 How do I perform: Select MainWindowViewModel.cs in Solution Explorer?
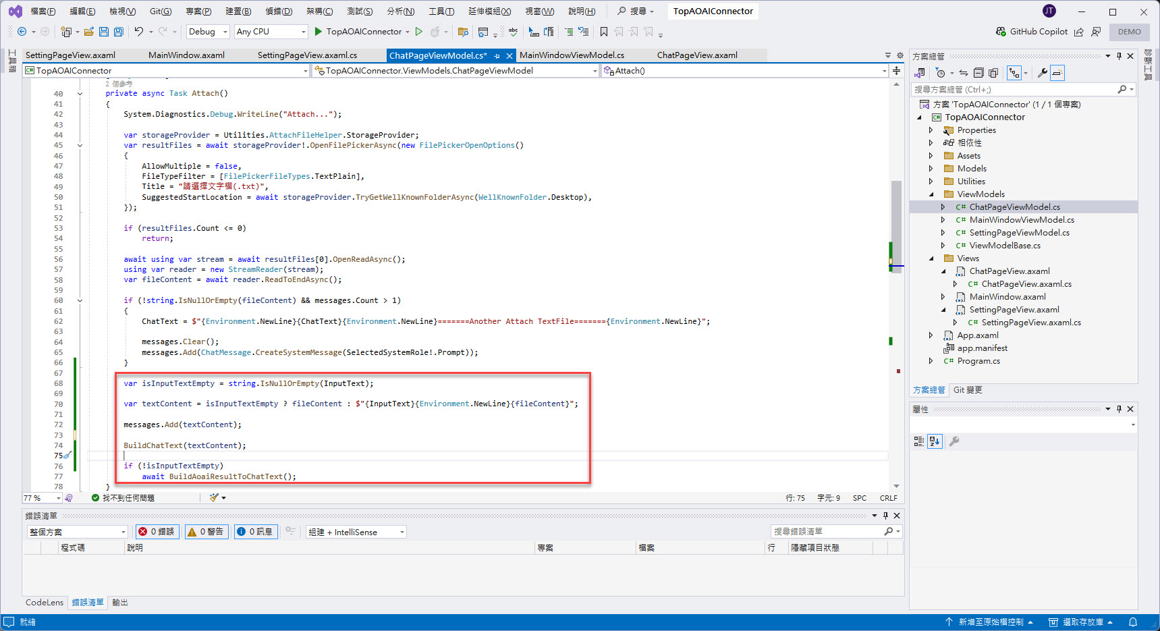pyautogui.click(x=1022, y=220)
